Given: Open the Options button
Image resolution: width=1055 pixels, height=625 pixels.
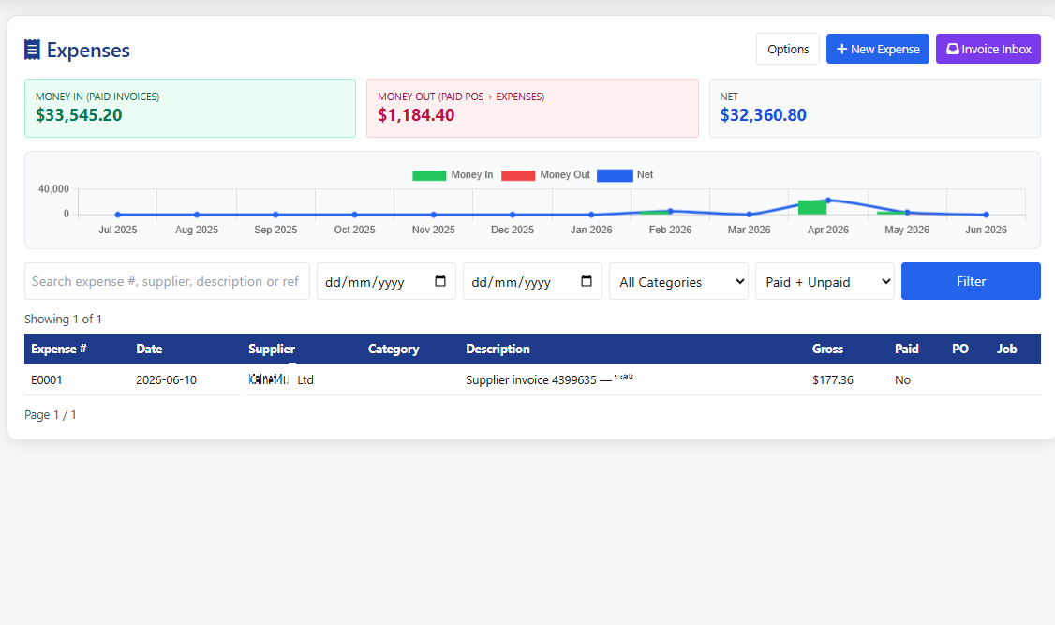Looking at the screenshot, I should click(788, 49).
